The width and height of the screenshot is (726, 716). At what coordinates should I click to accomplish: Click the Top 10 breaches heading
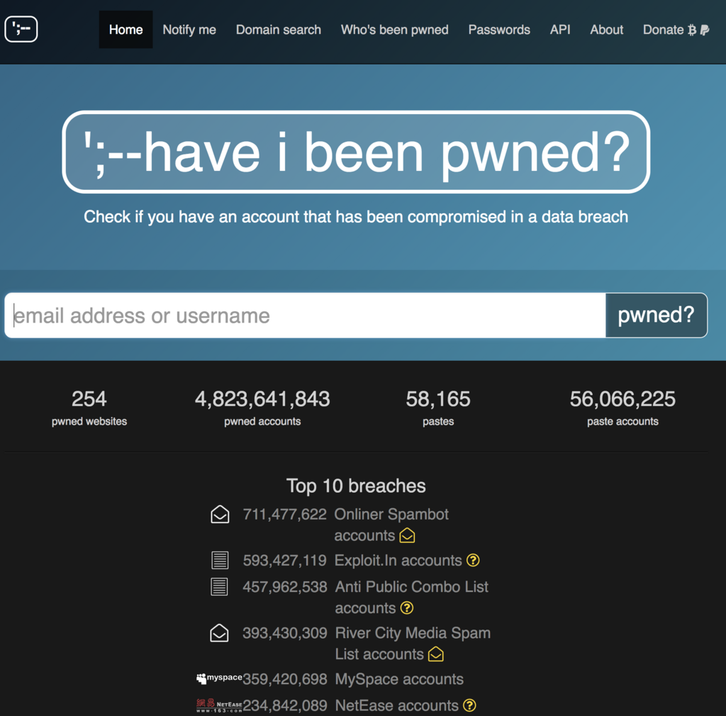[356, 486]
